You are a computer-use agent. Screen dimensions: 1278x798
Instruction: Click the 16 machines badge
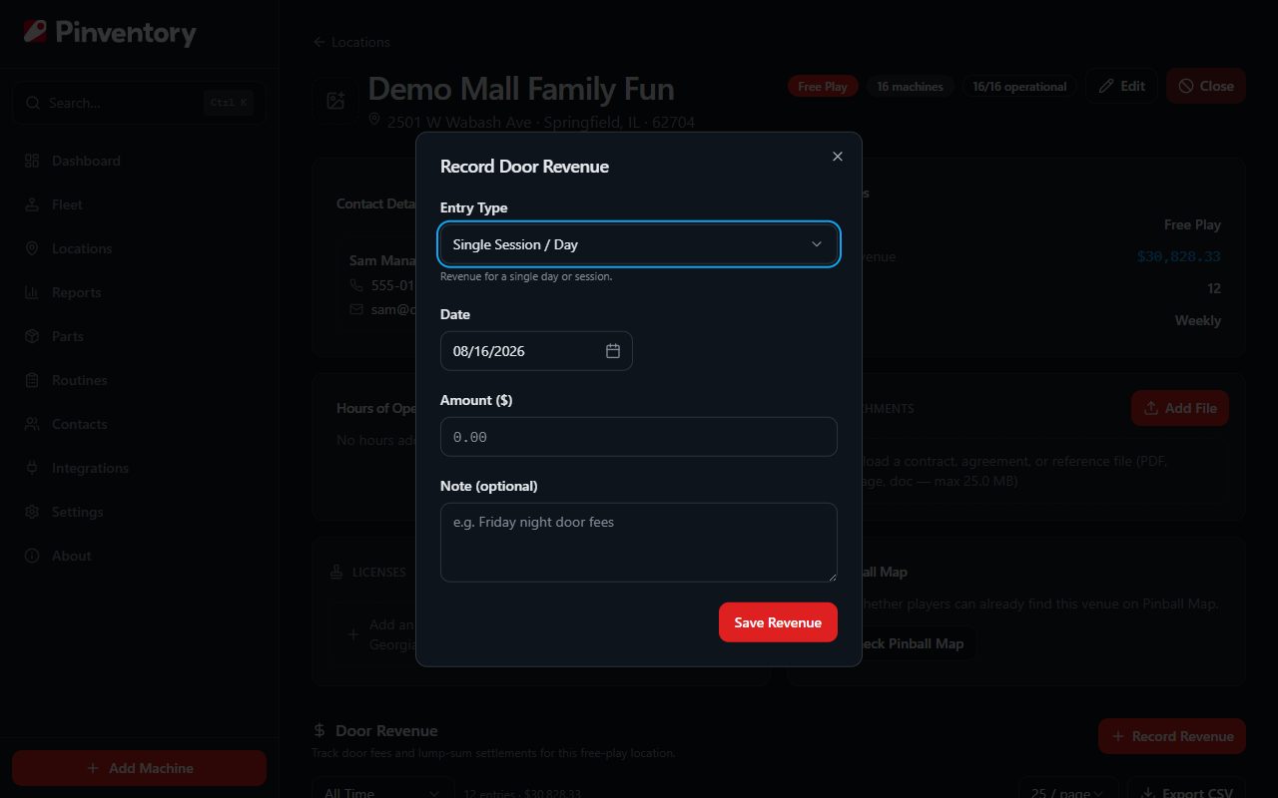pyautogui.click(x=910, y=87)
